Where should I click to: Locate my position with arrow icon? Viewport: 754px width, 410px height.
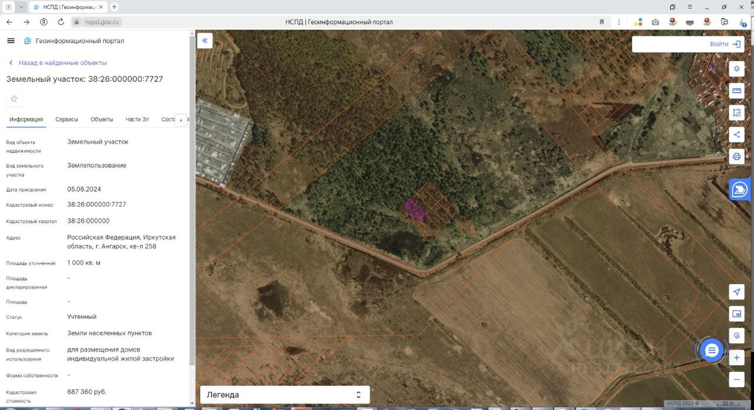(x=736, y=292)
